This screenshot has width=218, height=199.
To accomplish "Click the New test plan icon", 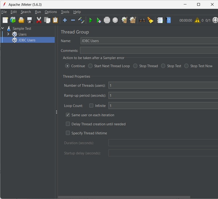I will pos(5,20).
